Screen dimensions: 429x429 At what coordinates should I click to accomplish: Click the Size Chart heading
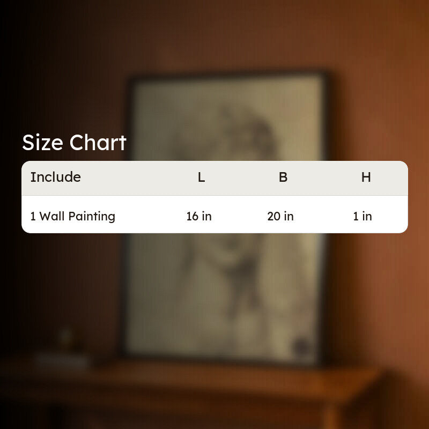click(74, 143)
